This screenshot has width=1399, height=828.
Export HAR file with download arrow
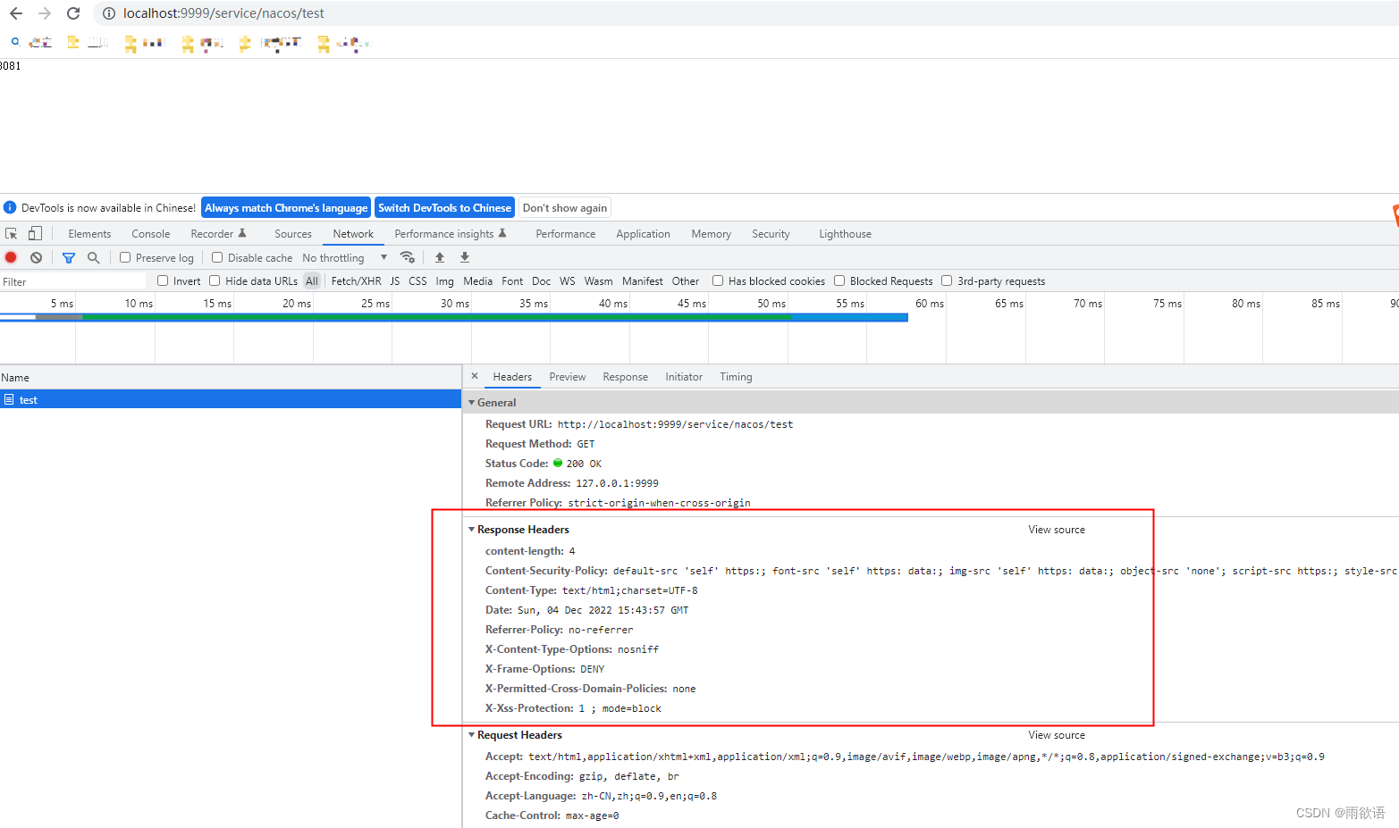465,257
